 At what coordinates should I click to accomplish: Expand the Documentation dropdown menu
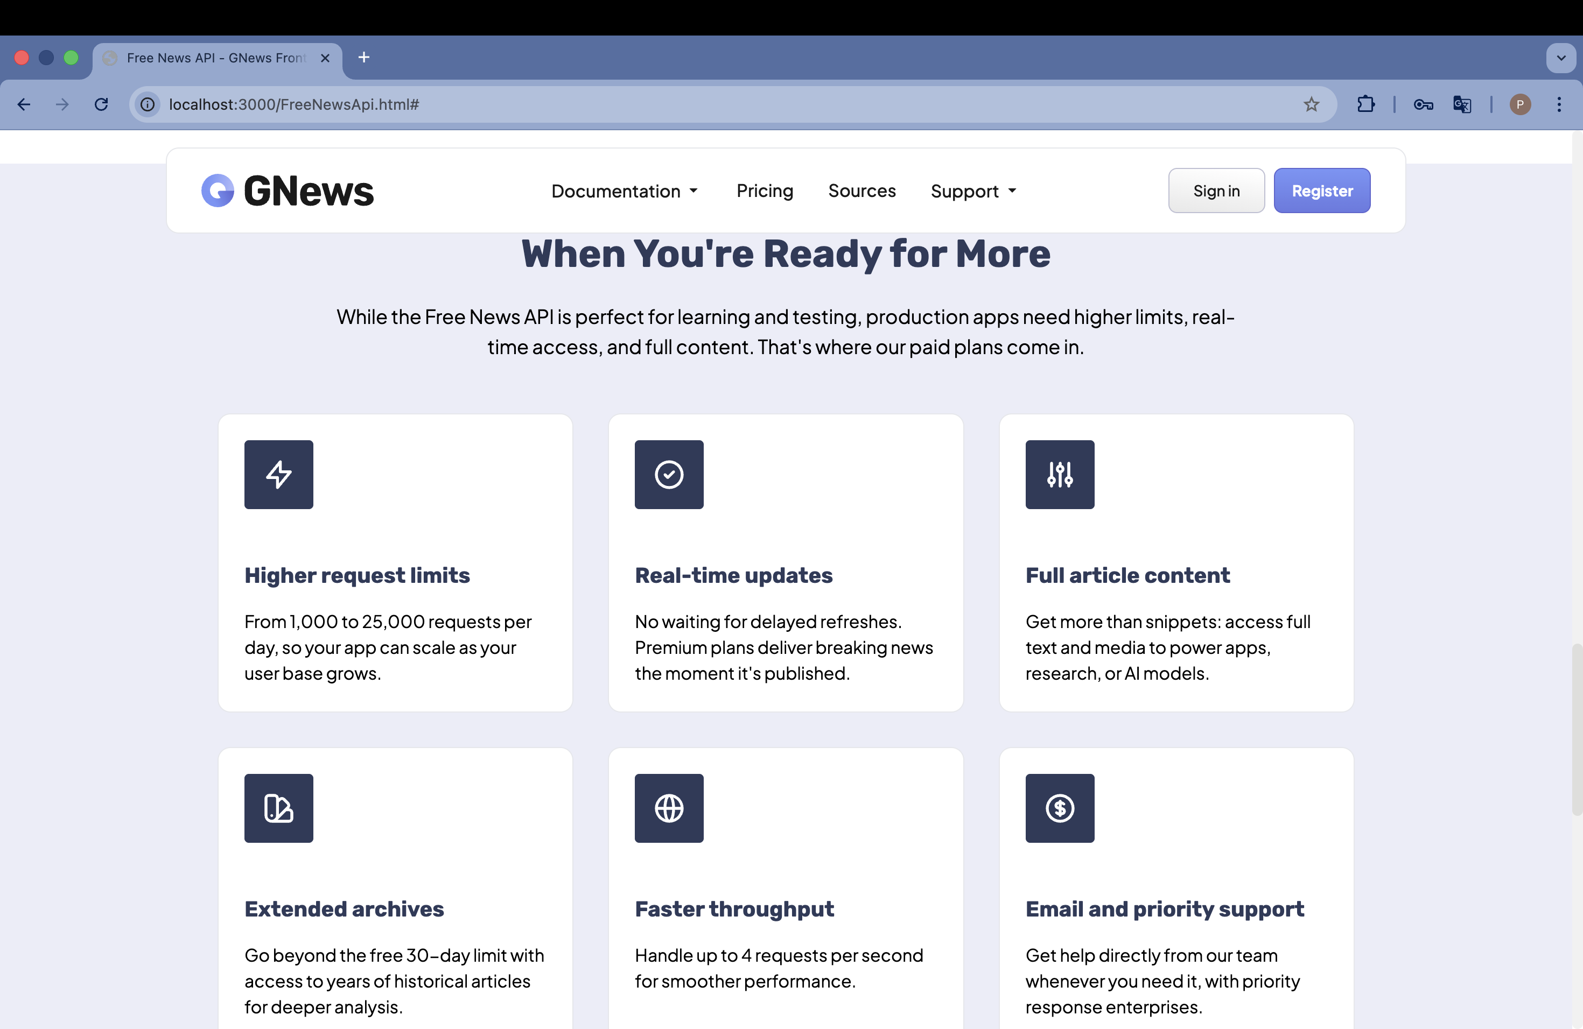coord(624,191)
